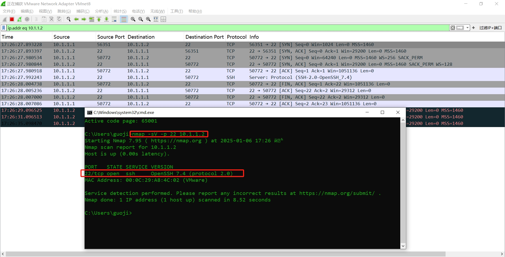The height and width of the screenshot is (257, 505).
Task: Reload the capture file
Action: [x=59, y=19]
